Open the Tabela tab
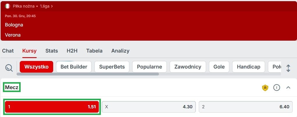Image resolution: width=297 pixels, height=117 pixels. (x=94, y=51)
